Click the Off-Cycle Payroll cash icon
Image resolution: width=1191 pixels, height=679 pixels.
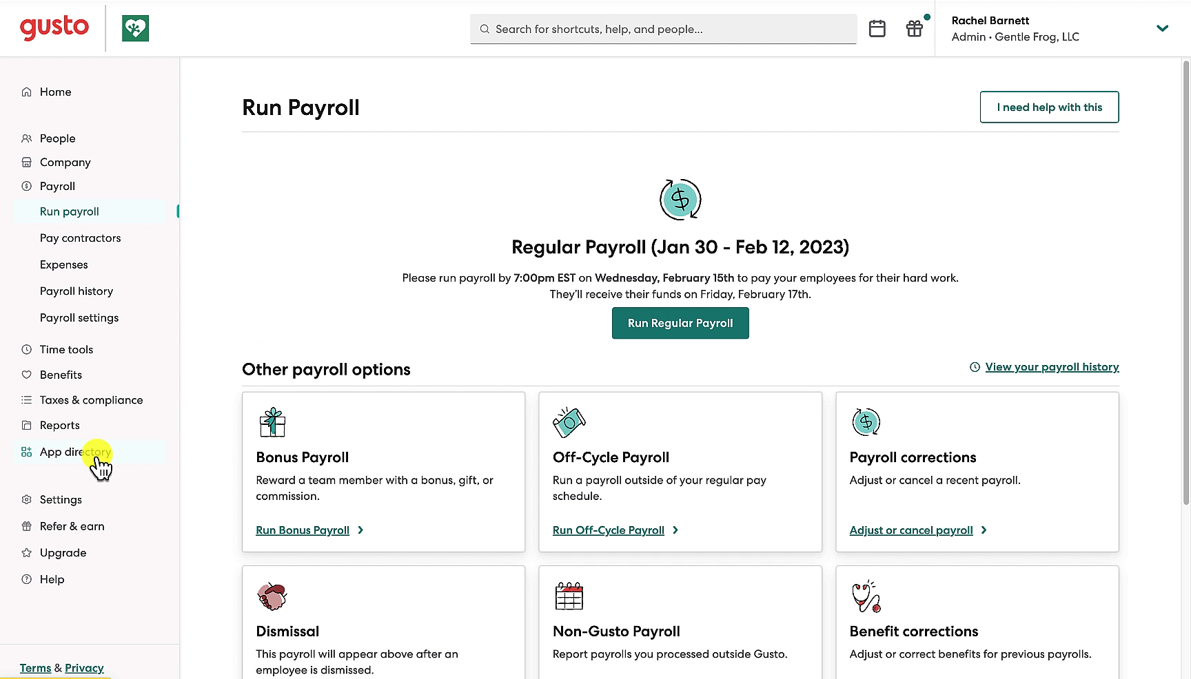(569, 422)
